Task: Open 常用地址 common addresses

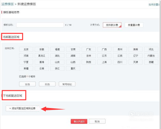Action: tap(67, 84)
